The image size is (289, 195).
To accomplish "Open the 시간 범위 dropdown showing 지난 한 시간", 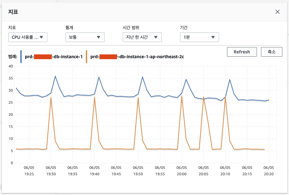I will 142,37.
